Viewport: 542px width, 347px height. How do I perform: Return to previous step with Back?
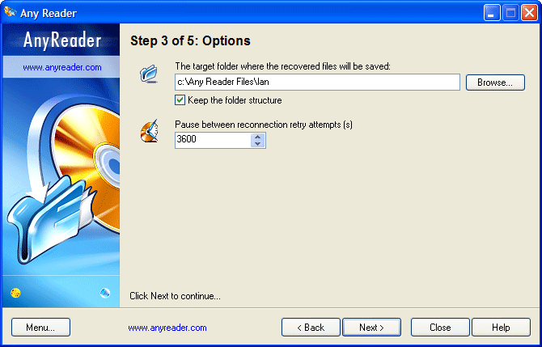pyautogui.click(x=311, y=328)
